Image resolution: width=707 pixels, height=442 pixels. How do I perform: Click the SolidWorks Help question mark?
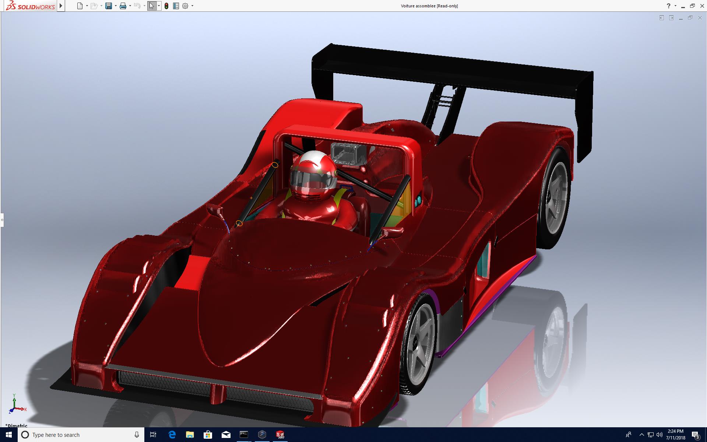tap(669, 6)
